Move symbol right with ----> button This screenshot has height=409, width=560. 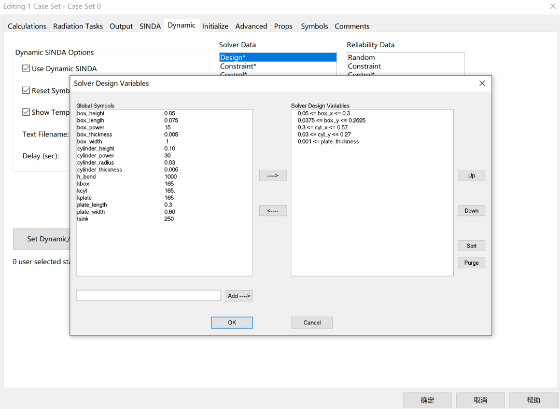click(x=273, y=175)
